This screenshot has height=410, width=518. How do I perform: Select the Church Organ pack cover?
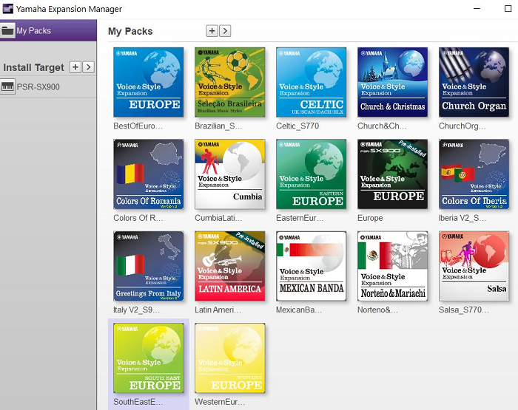474,82
